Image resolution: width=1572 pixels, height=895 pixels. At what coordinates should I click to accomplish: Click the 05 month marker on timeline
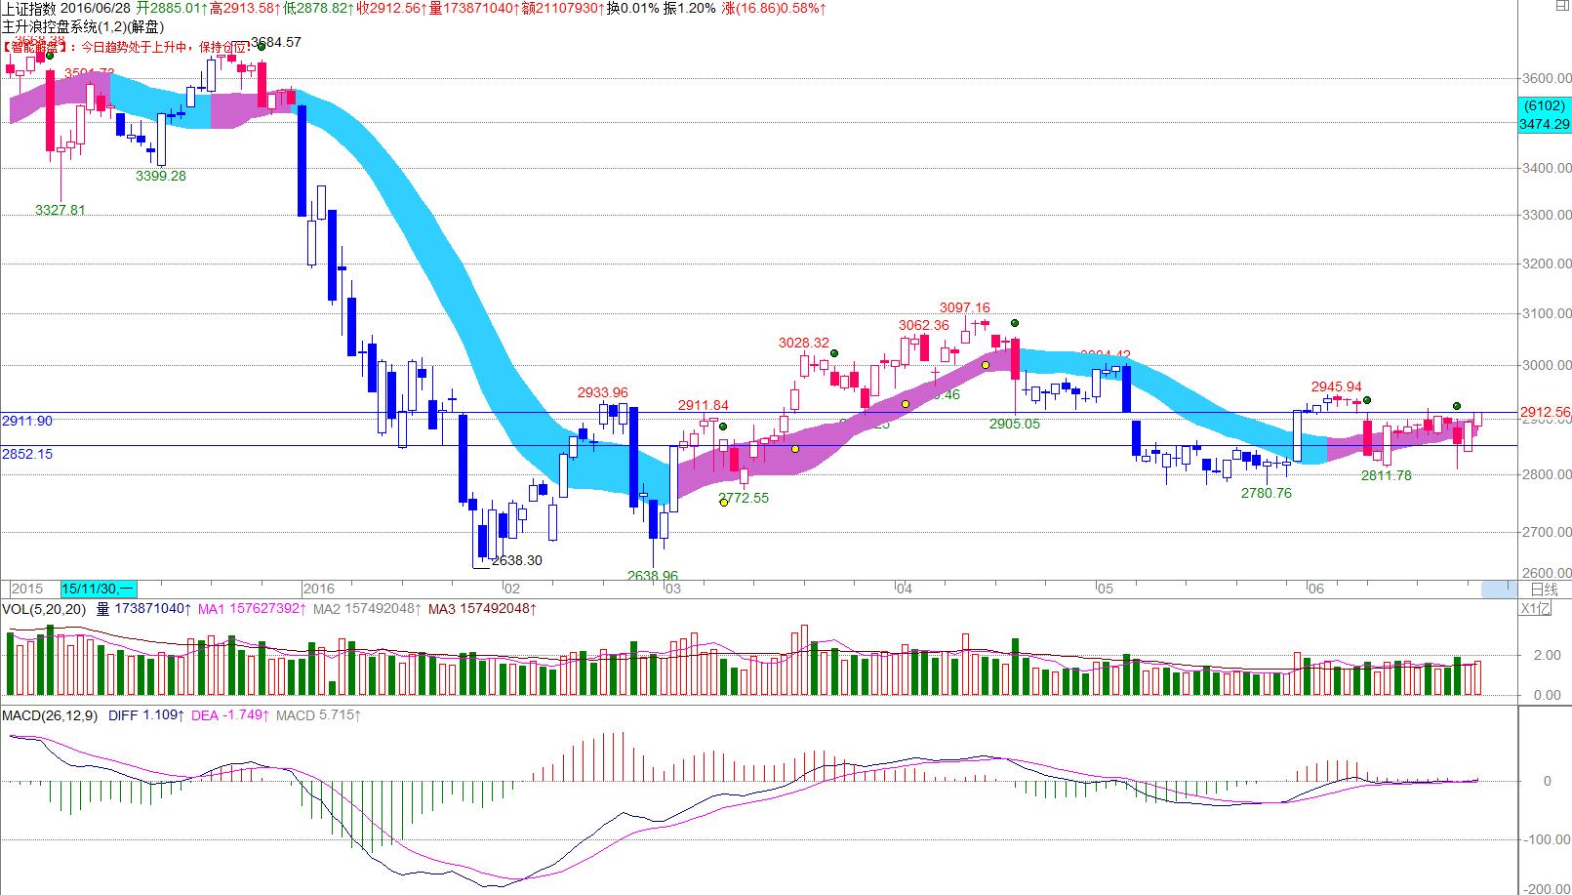coord(1104,589)
